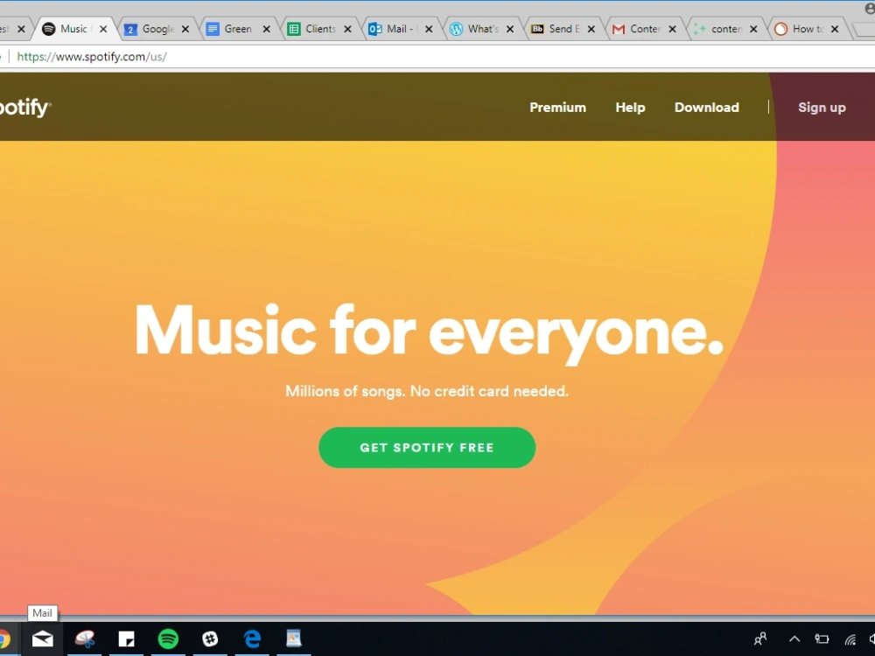Launch Microsoft Edge from the taskbar
Viewport: 875px width, 656px height.
point(252,639)
